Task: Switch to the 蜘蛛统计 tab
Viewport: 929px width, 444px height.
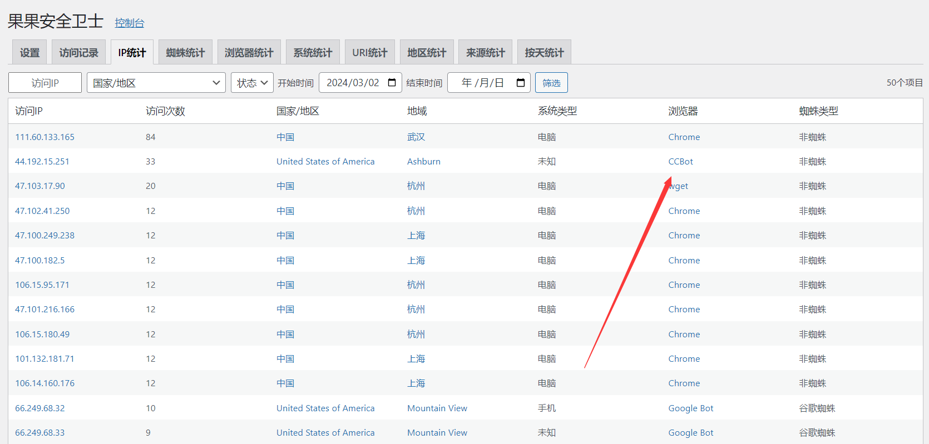Action: [x=185, y=53]
